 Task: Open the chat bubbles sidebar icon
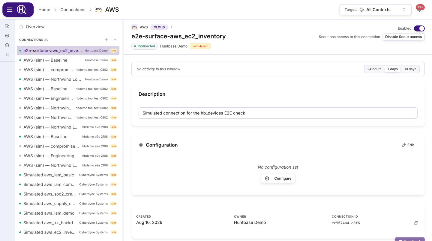(7, 26)
